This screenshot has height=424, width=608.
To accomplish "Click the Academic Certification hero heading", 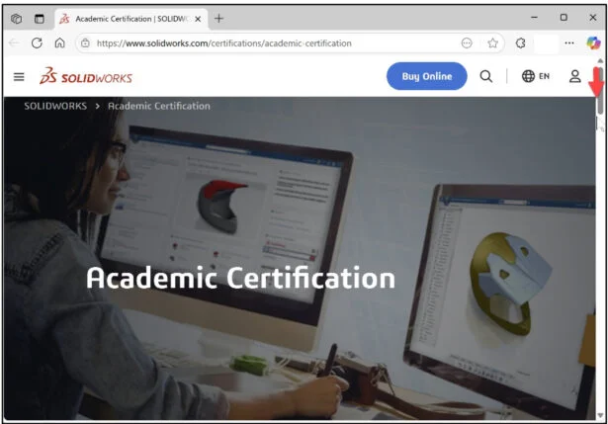I will (x=241, y=278).
